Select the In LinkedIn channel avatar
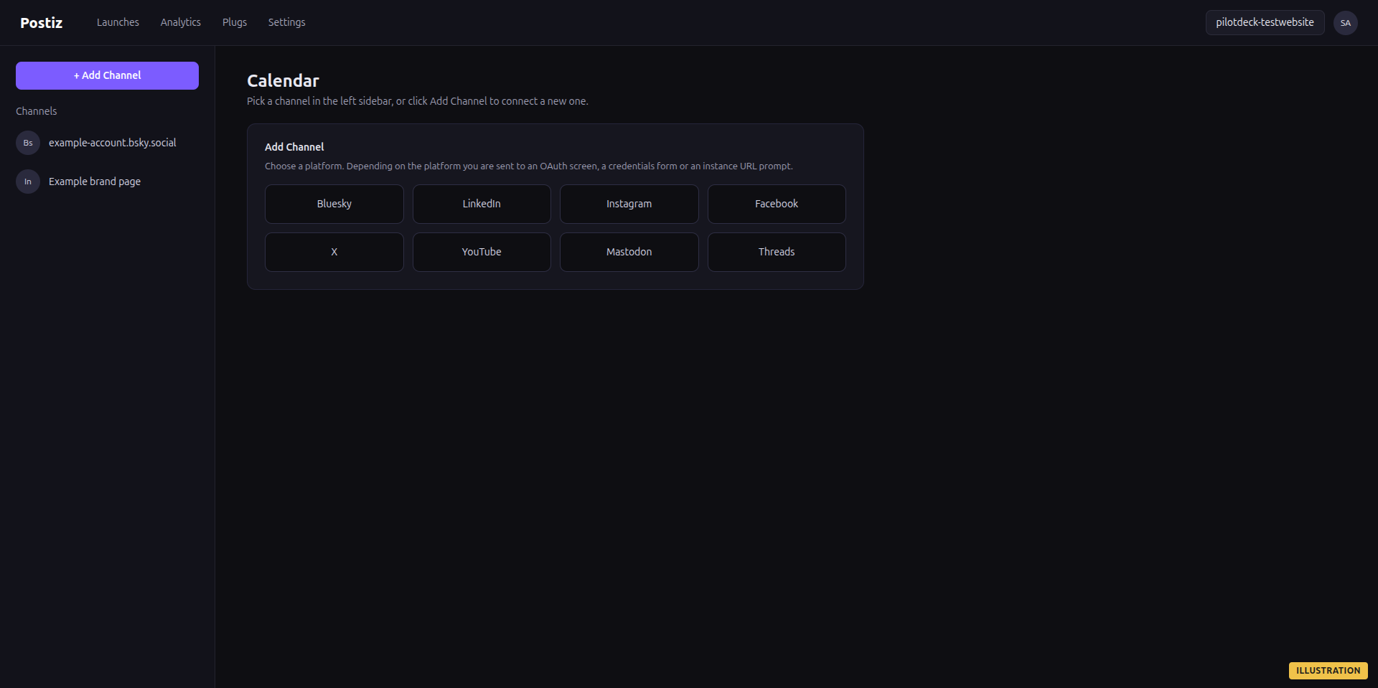 28,182
